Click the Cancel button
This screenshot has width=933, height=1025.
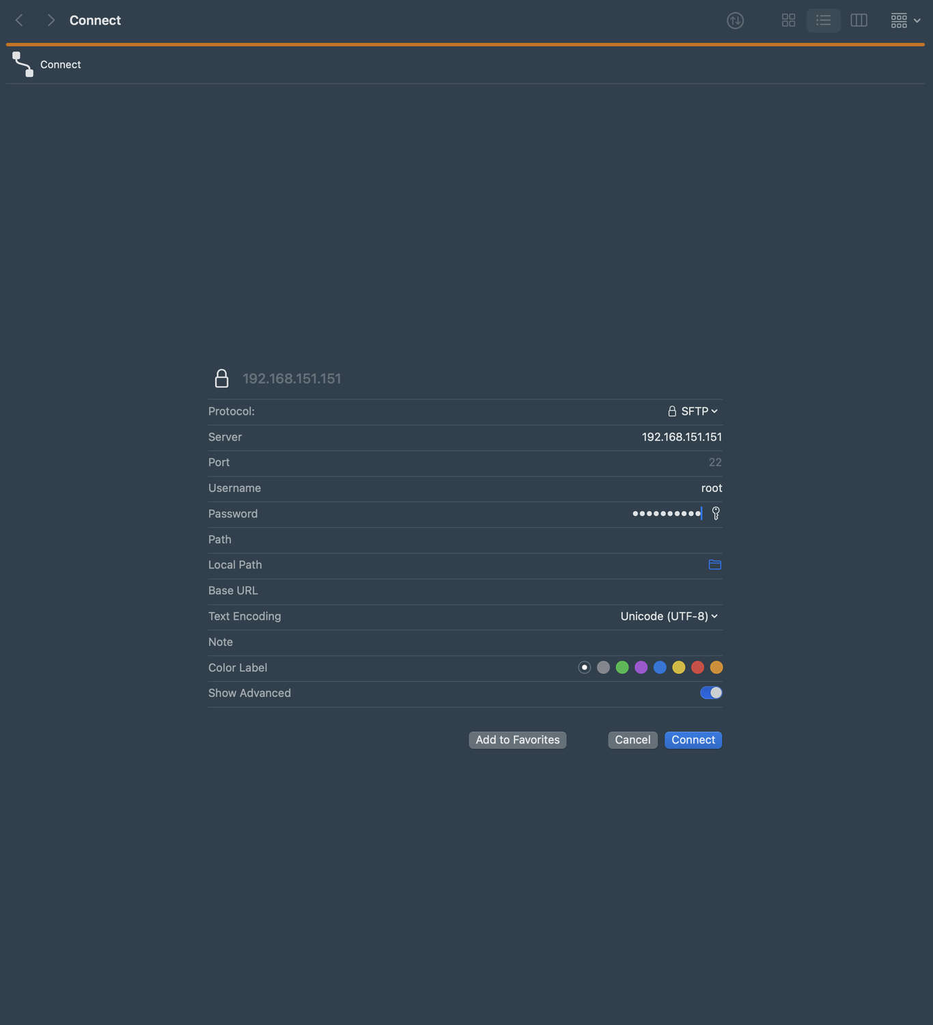(632, 740)
